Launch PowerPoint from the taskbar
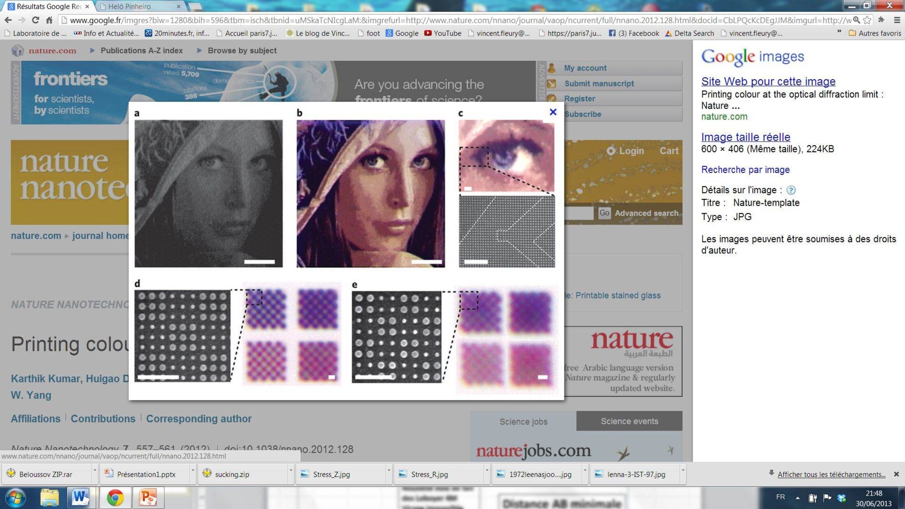This screenshot has width=905, height=509. (x=148, y=497)
